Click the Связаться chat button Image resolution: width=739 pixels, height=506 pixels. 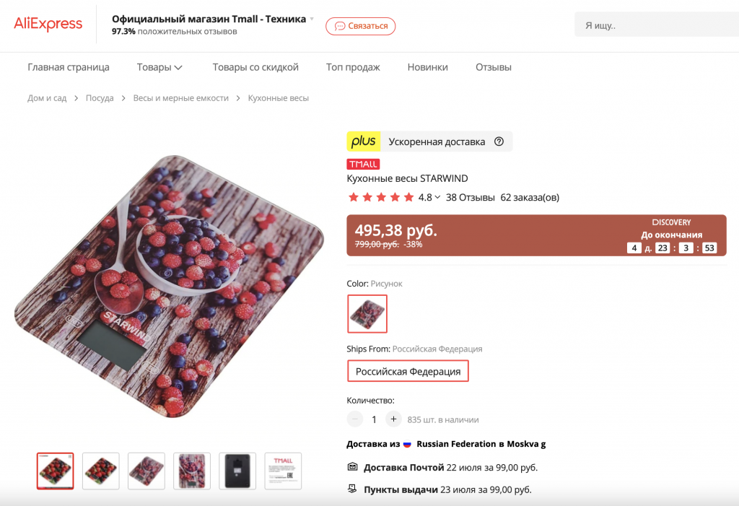(x=361, y=26)
